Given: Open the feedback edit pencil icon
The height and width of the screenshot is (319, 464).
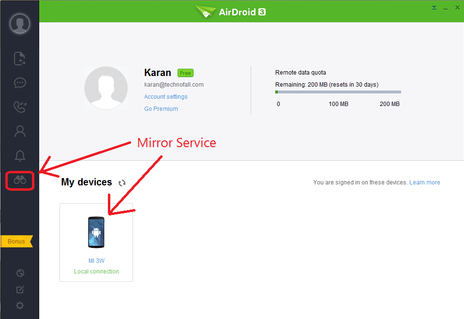Looking at the screenshot, I should click(20, 289).
